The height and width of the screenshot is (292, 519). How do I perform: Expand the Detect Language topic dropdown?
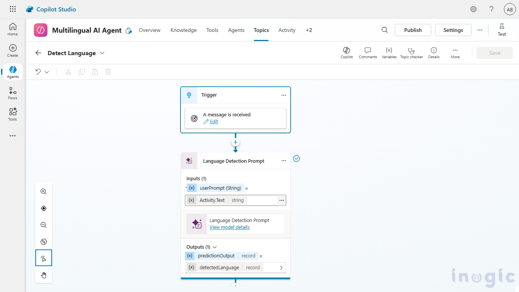click(x=102, y=53)
